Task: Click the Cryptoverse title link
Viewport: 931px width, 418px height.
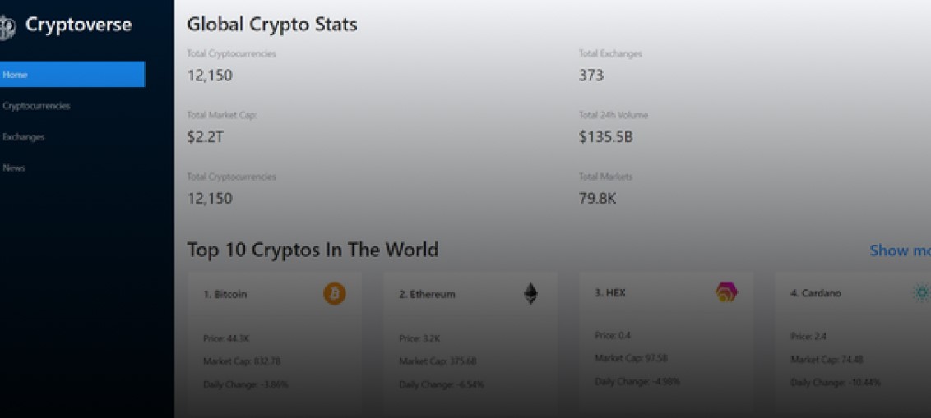Action: [x=78, y=25]
